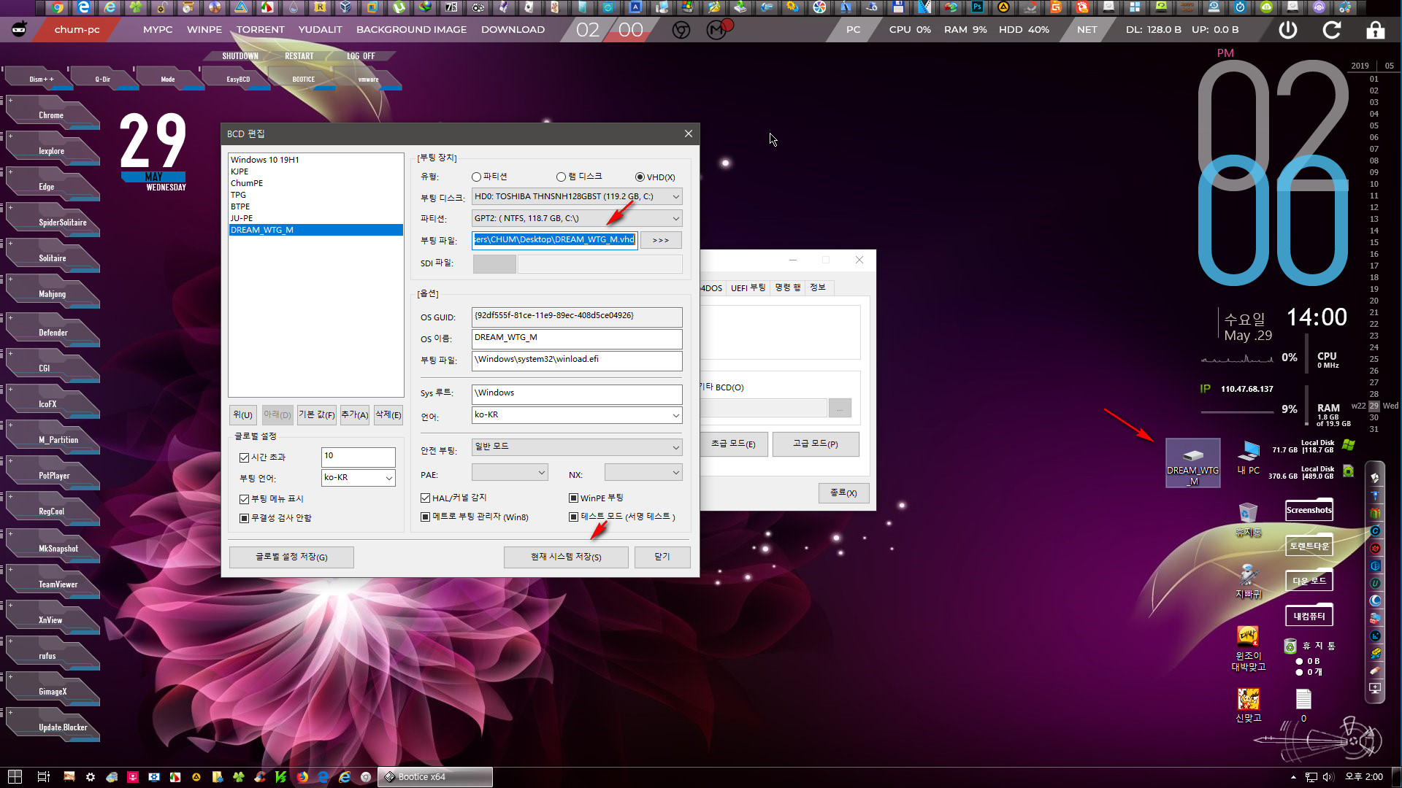Toggle the 시간 초과 checkbox
Screen dimensions: 1402x788
244,457
